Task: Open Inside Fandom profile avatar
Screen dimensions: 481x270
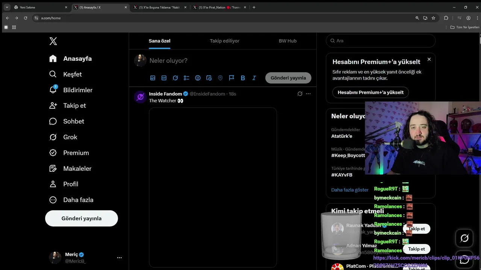Action: [140, 97]
